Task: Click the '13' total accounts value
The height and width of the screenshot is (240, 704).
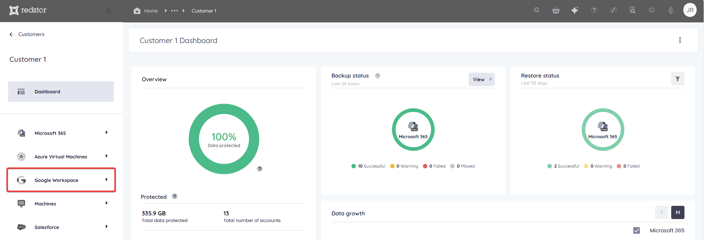Action: click(226, 213)
